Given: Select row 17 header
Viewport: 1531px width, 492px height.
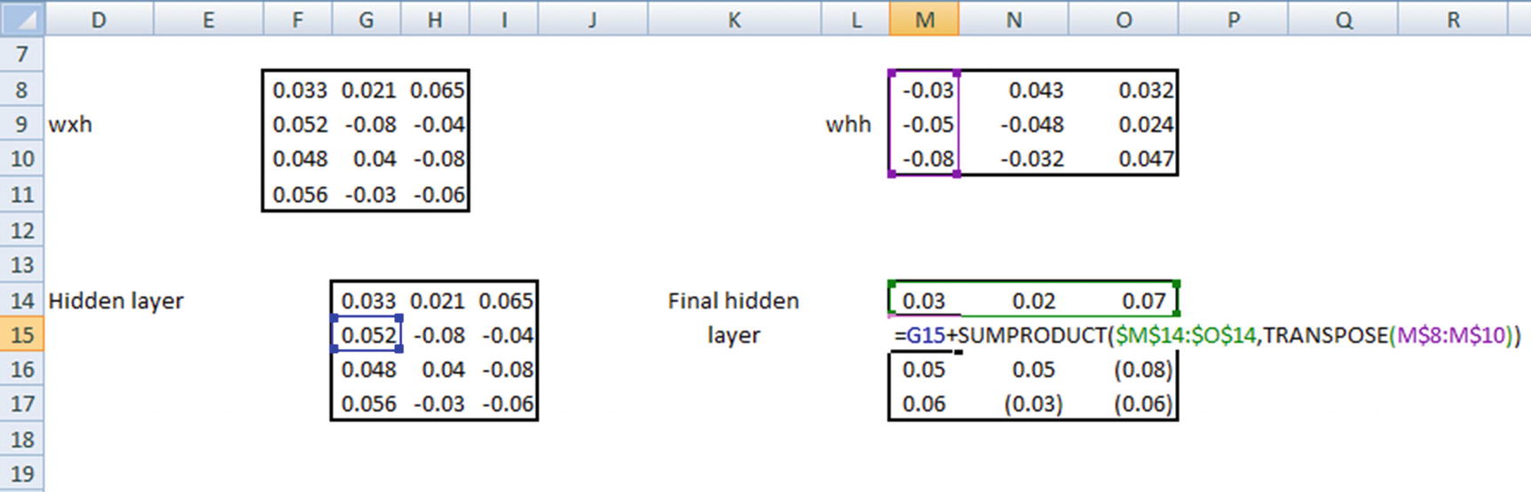Looking at the screenshot, I should pos(21,404).
